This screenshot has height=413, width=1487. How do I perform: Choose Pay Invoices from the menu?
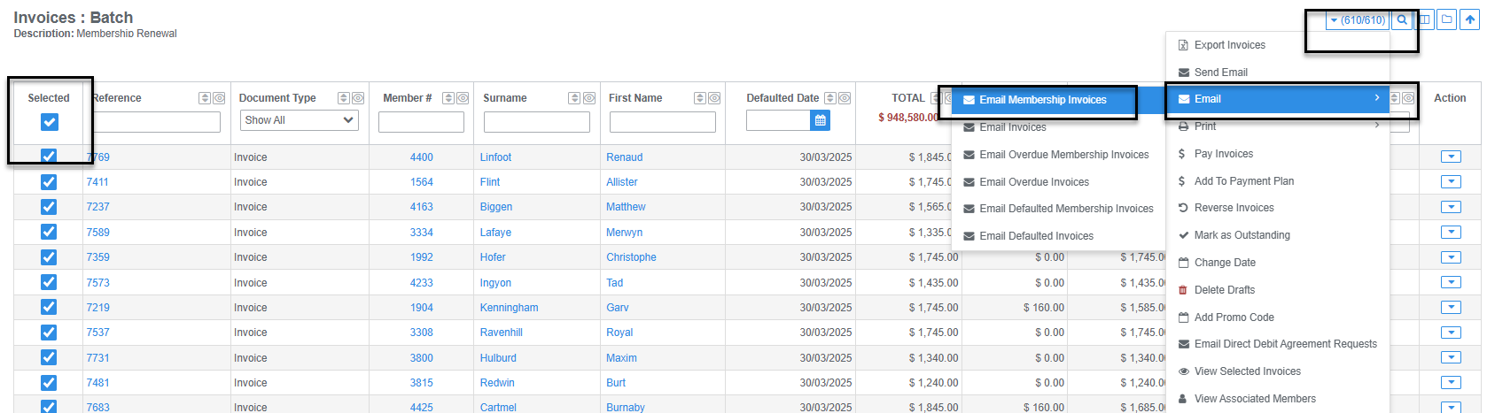tap(1278, 154)
